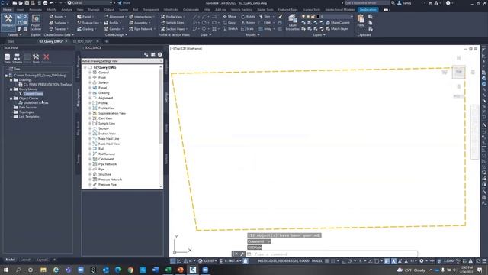488x275 pixels.
Task: Click the TOP face of the ViewCube
Action: point(459,72)
